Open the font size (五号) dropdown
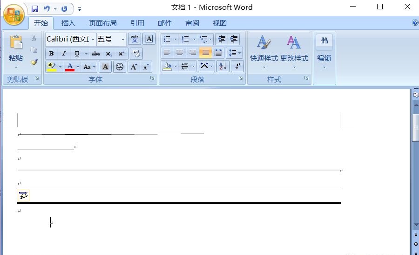The image size is (419, 255). 123,39
